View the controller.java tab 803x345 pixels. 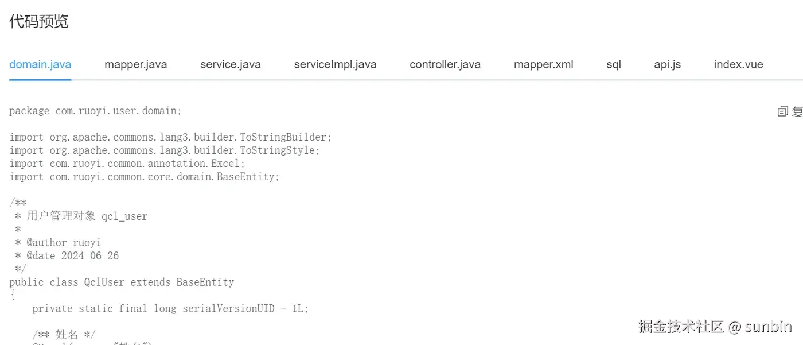tap(445, 64)
